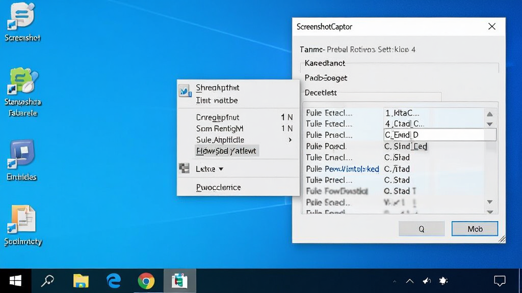Launch File Explorer from the taskbar

[x=81, y=281]
